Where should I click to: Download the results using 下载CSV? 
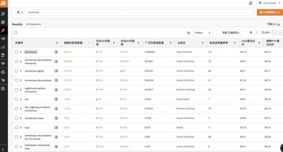[273, 24]
